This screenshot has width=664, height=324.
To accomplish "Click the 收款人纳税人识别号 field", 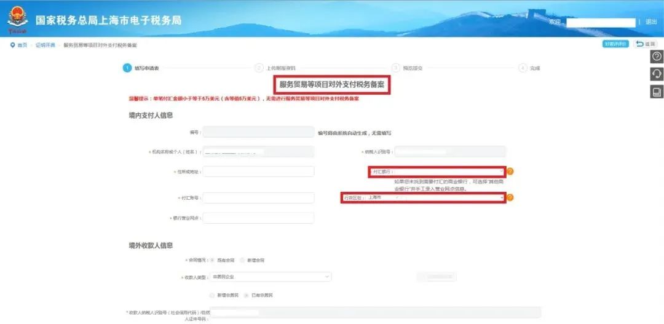I will tap(376, 312).
